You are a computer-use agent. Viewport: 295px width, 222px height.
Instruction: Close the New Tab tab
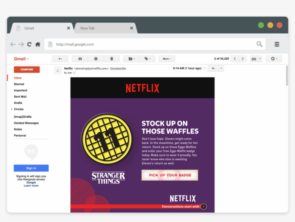click(x=132, y=28)
